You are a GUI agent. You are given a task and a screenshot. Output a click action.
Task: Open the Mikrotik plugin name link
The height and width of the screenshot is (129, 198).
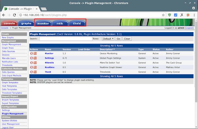click(49, 63)
